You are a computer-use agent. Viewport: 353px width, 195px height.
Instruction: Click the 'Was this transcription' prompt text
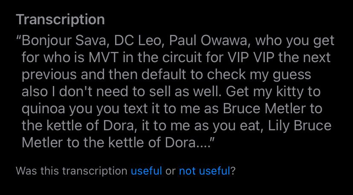point(72,171)
